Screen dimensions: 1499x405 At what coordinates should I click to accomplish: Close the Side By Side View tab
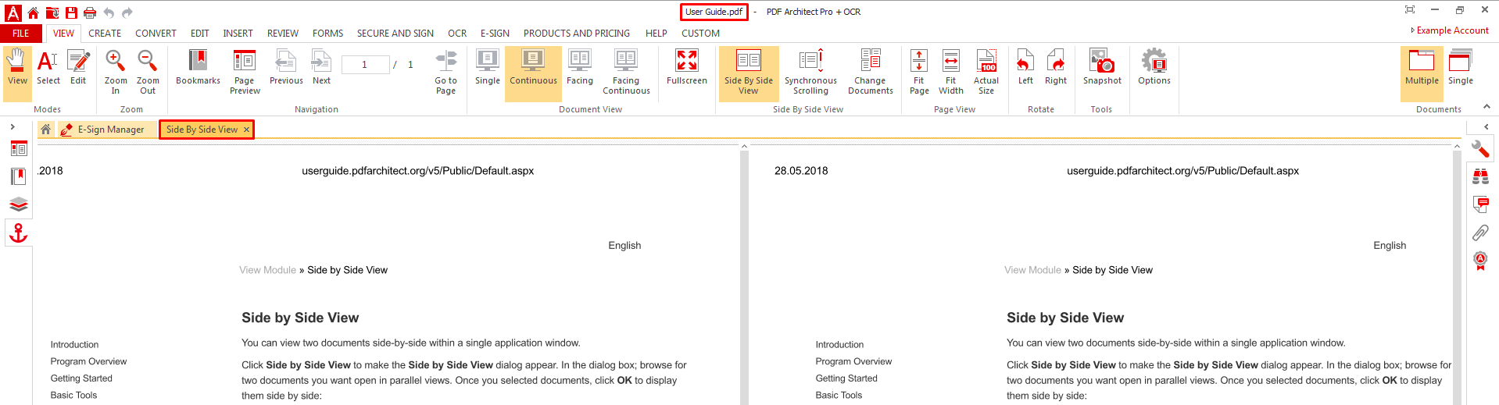click(x=246, y=130)
